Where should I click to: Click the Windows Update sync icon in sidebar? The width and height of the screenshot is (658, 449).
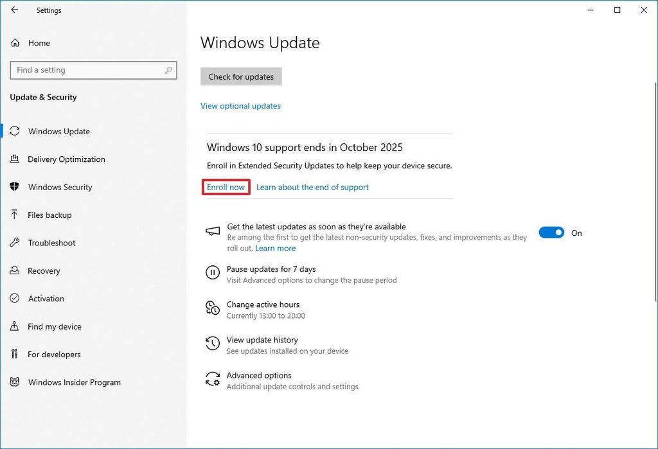(15, 131)
